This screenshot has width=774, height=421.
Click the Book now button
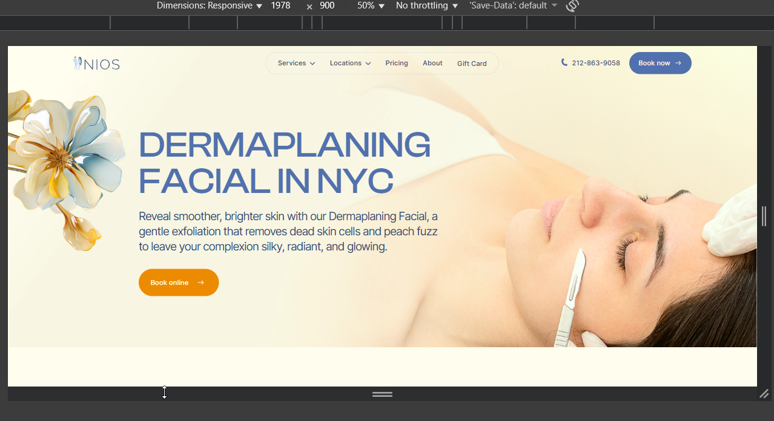pyautogui.click(x=660, y=63)
